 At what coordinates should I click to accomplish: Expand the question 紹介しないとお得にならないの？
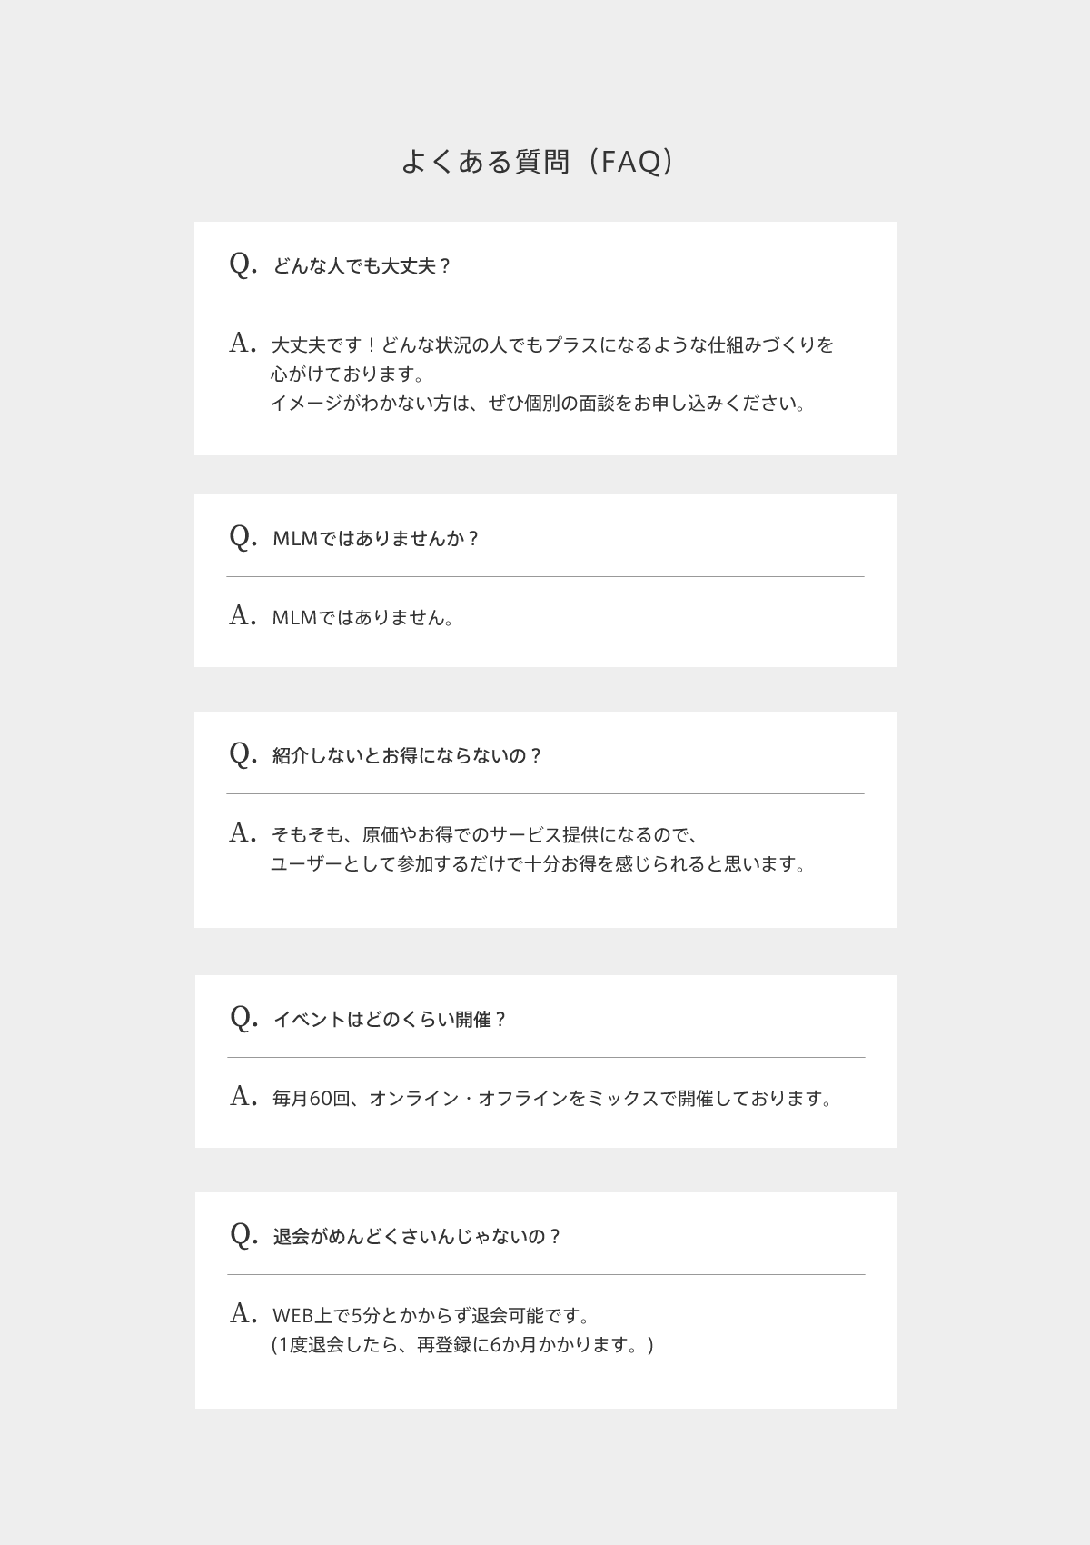tap(407, 756)
